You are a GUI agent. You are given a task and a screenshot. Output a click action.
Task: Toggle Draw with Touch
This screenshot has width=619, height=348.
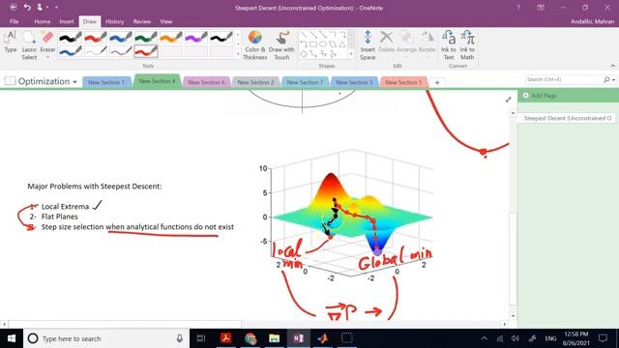[281, 45]
